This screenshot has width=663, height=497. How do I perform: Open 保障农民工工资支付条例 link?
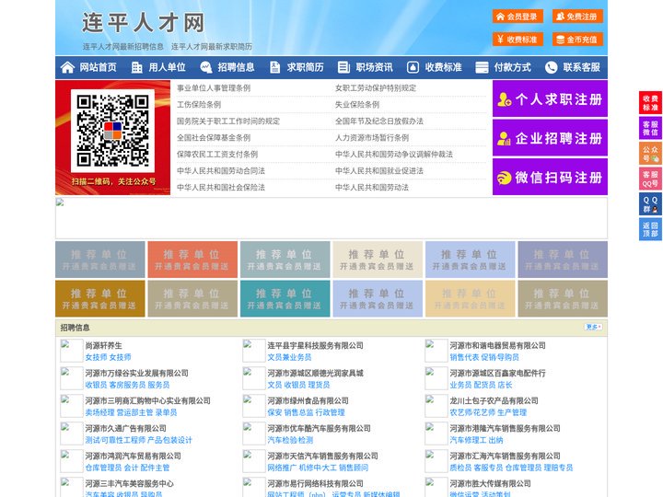click(217, 155)
